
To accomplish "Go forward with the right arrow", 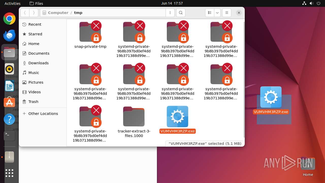I will point(34,13).
